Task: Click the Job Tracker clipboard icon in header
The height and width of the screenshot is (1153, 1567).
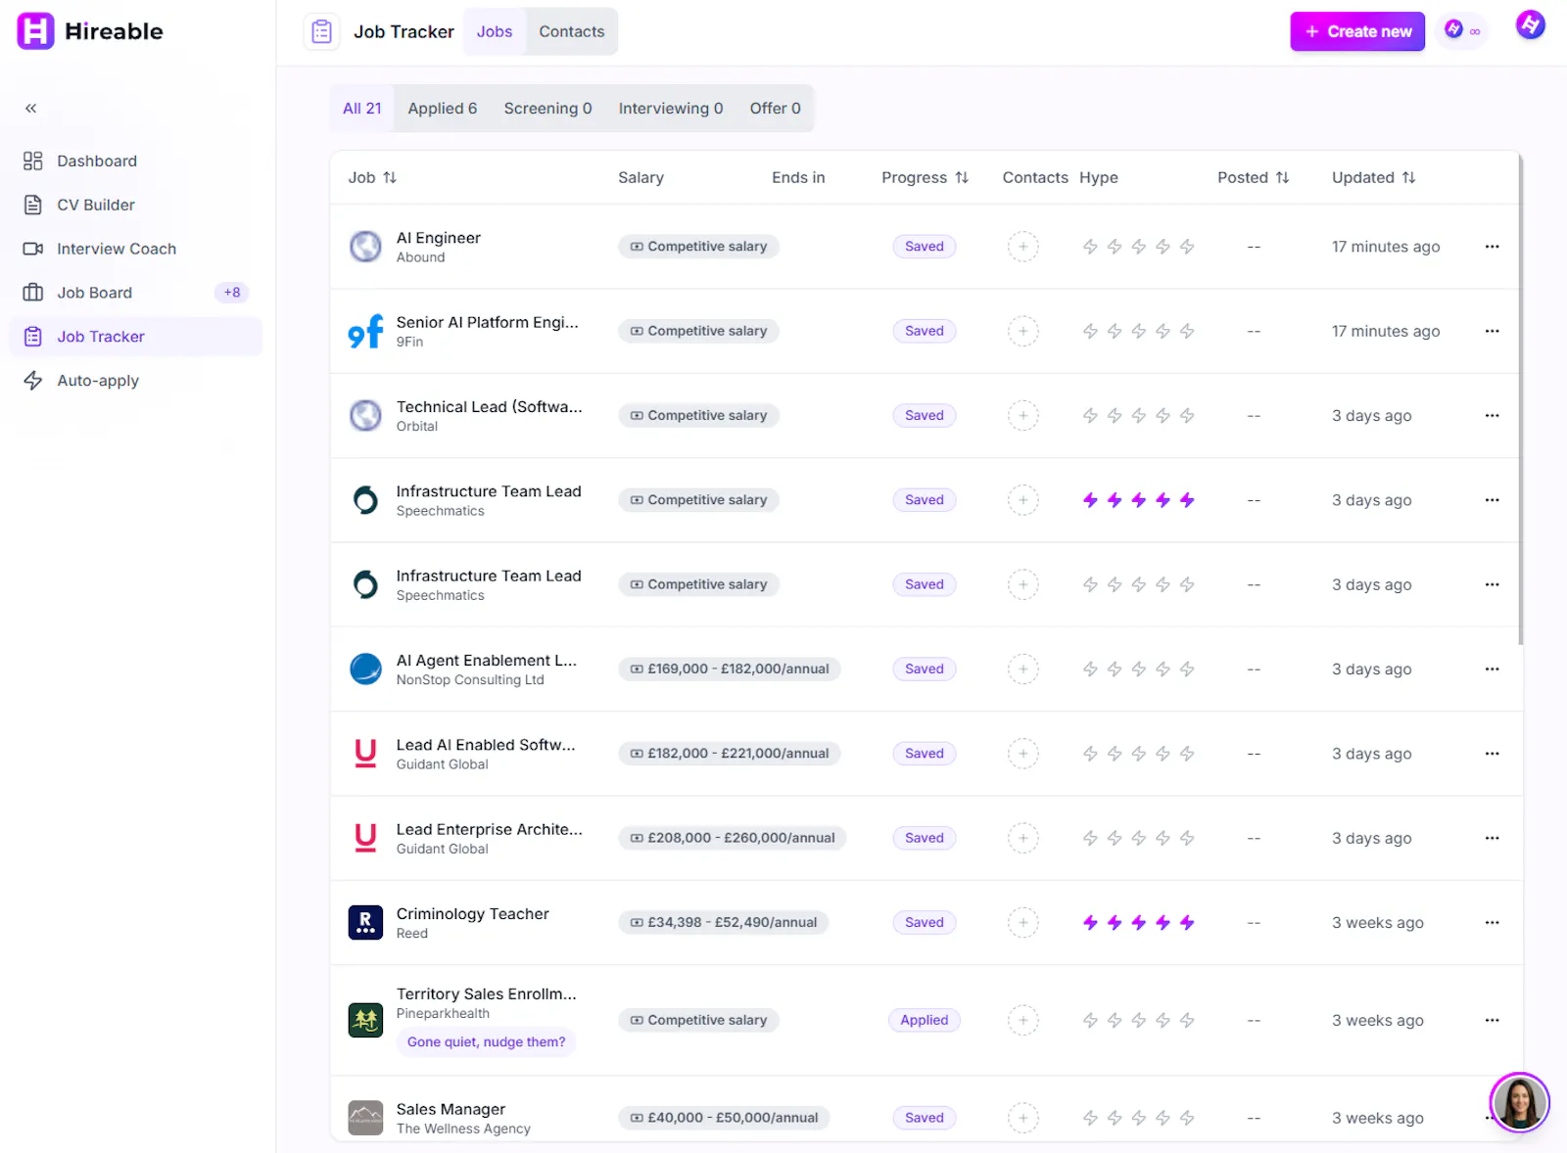Action: tap(321, 31)
